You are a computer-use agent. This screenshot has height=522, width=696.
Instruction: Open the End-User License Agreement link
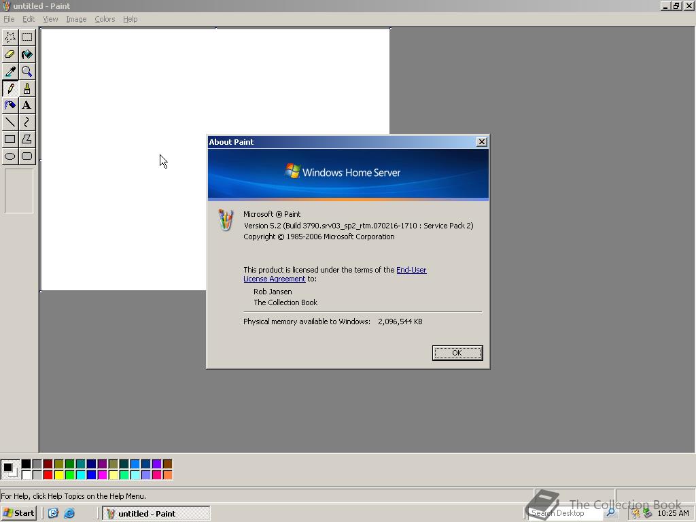tap(411, 270)
